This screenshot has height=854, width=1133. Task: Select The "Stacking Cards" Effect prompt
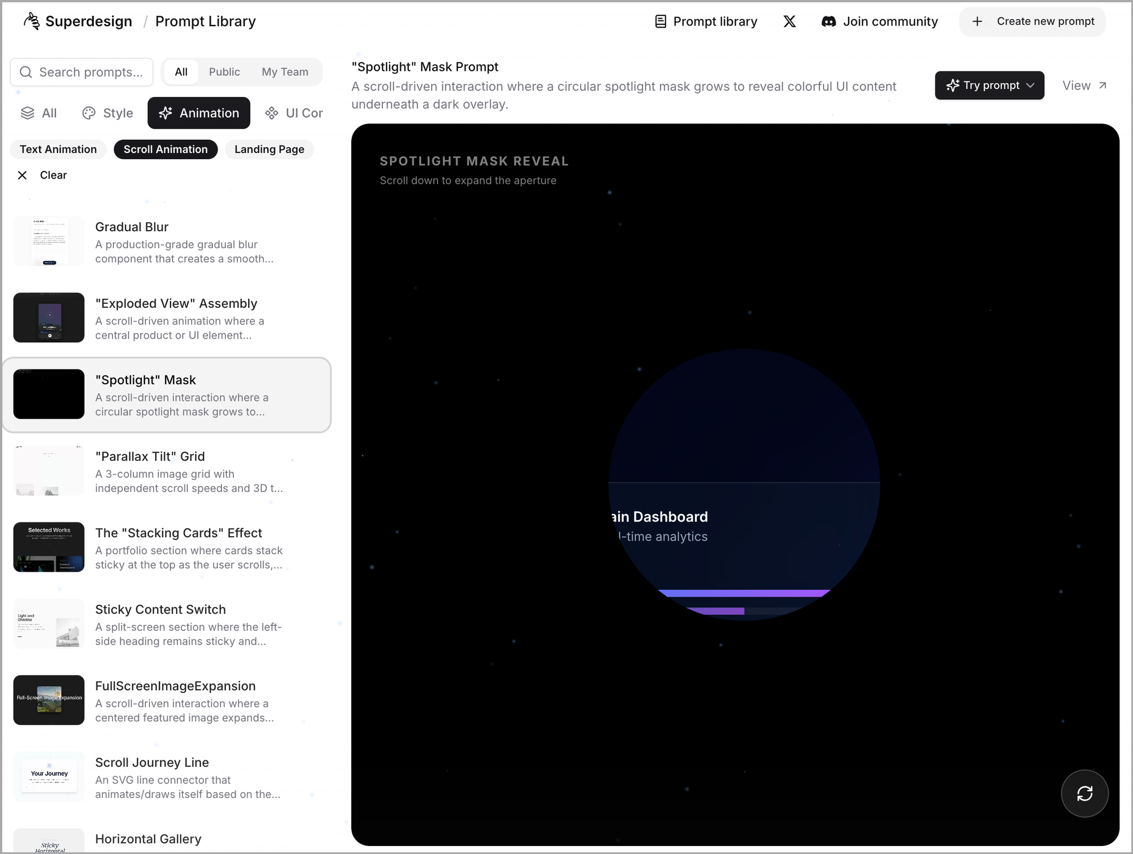pyautogui.click(x=178, y=533)
